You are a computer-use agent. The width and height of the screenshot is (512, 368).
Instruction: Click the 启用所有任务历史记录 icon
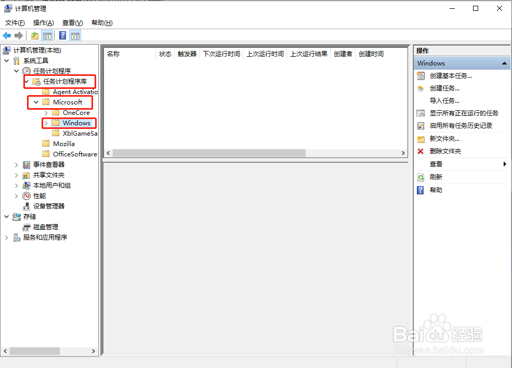(421, 125)
